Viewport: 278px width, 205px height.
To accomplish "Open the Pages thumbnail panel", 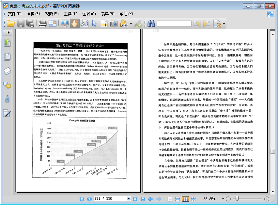I will click(x=7, y=57).
